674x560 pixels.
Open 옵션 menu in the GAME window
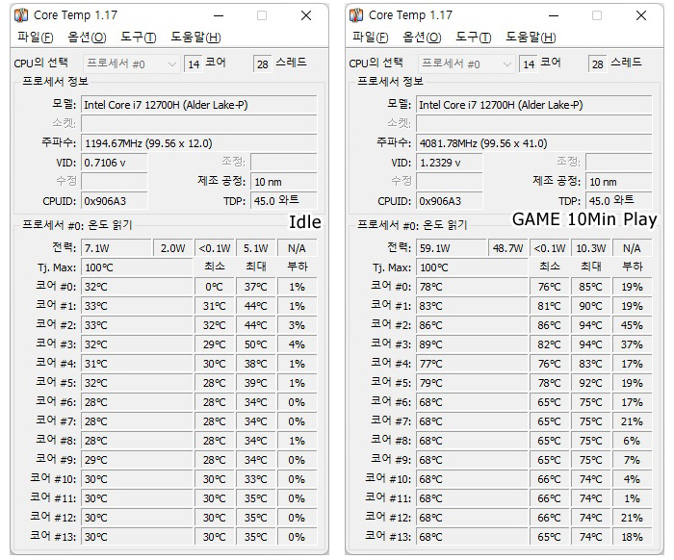(422, 38)
